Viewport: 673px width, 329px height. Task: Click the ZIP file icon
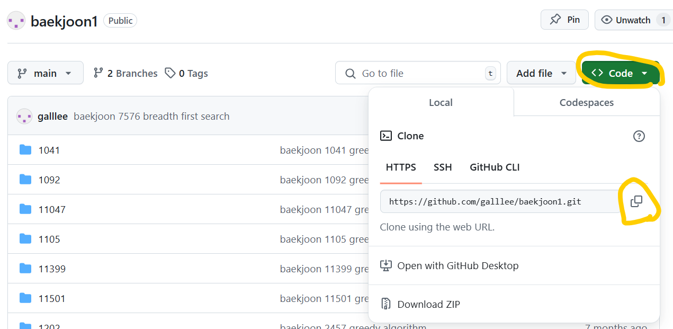pyautogui.click(x=386, y=304)
